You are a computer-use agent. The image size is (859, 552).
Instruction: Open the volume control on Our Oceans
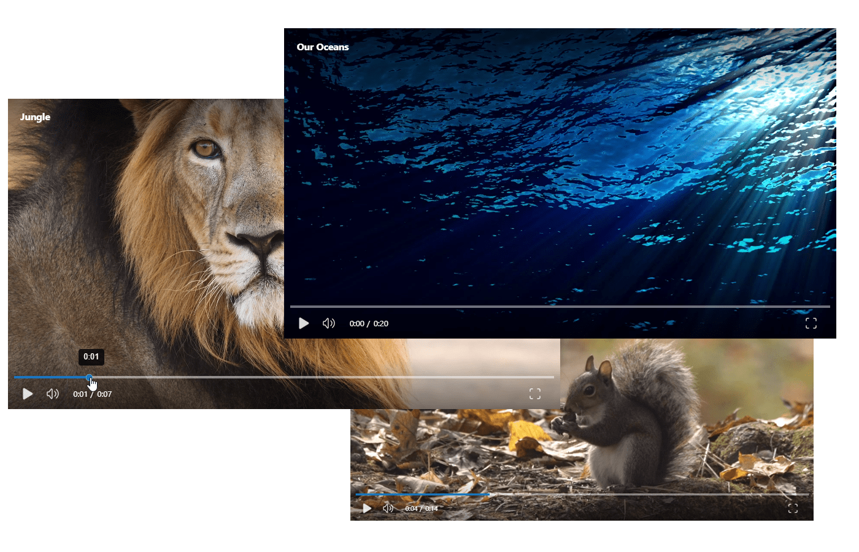coord(329,323)
